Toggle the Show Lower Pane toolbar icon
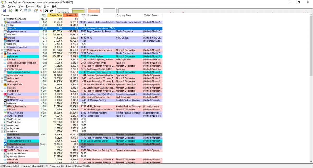Screen dimensions: 313x168 click(x=26, y=10)
